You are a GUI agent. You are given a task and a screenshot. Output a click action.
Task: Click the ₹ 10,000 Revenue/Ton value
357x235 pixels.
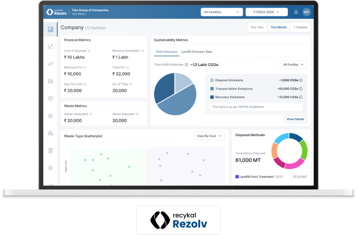click(73, 74)
